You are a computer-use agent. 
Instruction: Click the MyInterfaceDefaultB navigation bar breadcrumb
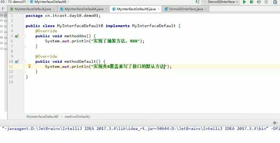coord(50,2)
